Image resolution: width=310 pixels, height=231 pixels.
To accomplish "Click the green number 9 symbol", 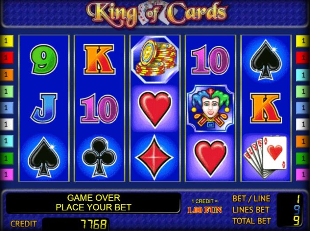I will click(x=44, y=59).
